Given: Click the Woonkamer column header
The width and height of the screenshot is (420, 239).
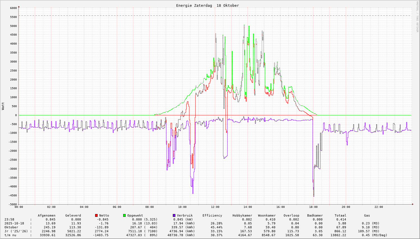Looking at the screenshot, I should tap(267, 215).
